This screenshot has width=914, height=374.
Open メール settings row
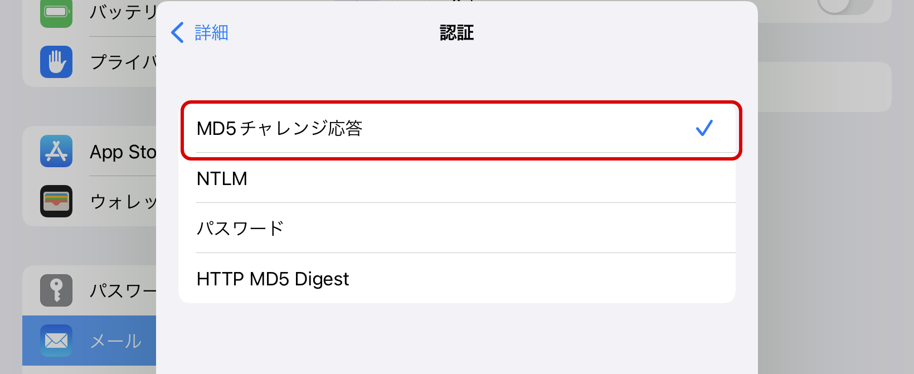coord(89,341)
